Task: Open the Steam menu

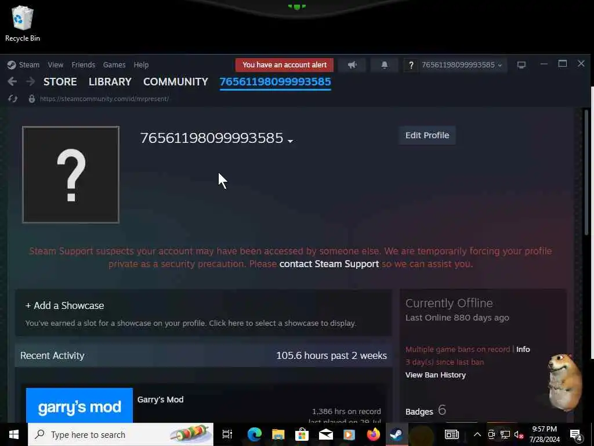Action: click(23, 65)
